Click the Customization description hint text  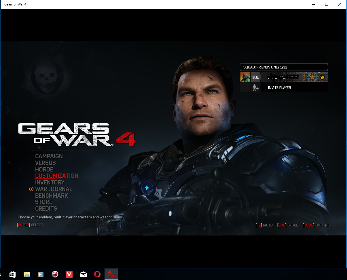[70, 217]
